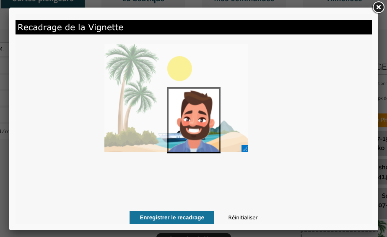This screenshot has height=237, width=387.
Task: Click the avatar's blue shirt collar
Action: tap(194, 148)
